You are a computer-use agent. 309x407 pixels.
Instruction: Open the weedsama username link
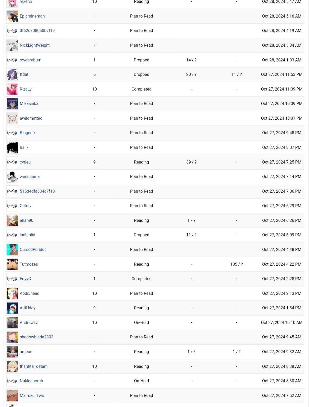[30, 177]
